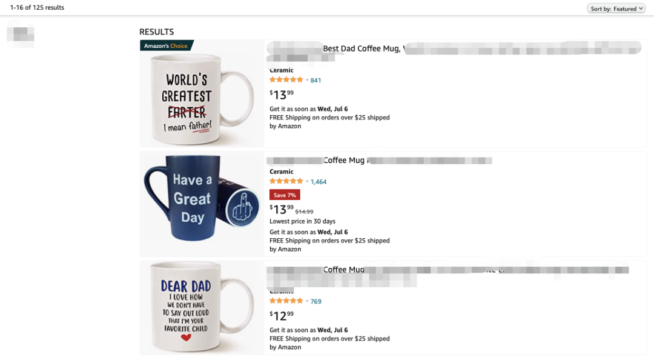Click star rating of Dear Dad mug
The image size is (654, 363).
(286, 301)
